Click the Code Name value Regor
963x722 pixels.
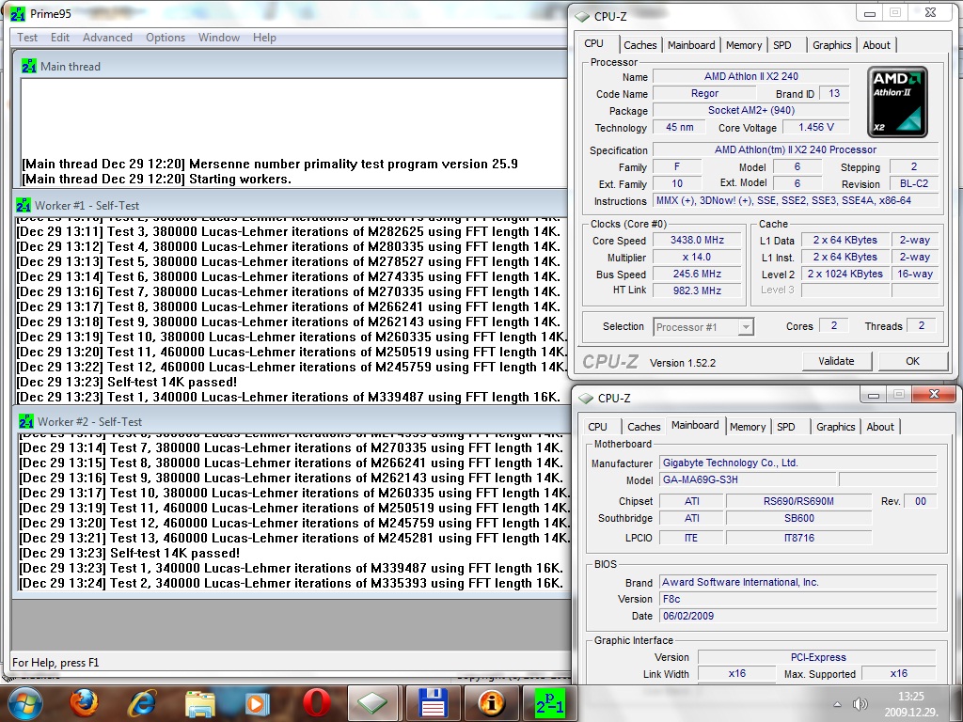click(704, 93)
